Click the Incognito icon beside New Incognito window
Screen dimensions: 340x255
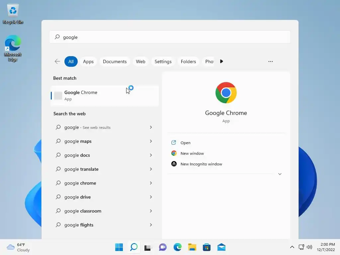pyautogui.click(x=174, y=164)
